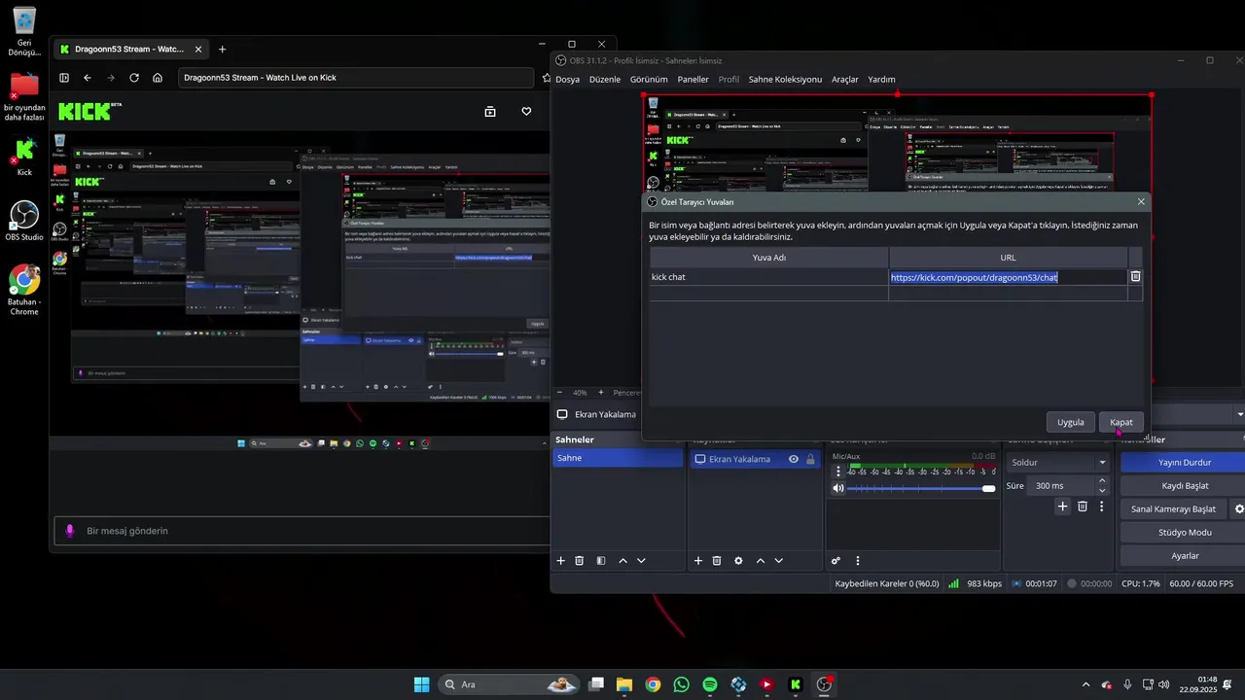The height and width of the screenshot is (700, 1245).
Task: Open virtual camera settings gear
Action: (x=1239, y=508)
